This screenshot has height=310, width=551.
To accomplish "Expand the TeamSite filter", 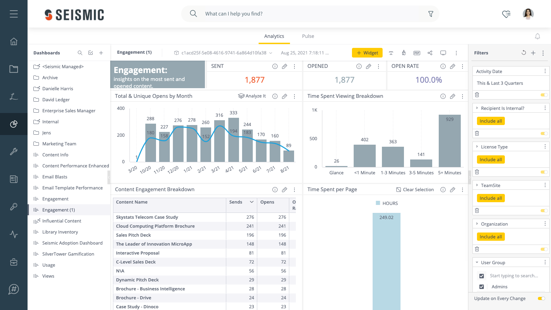I will pyautogui.click(x=477, y=185).
